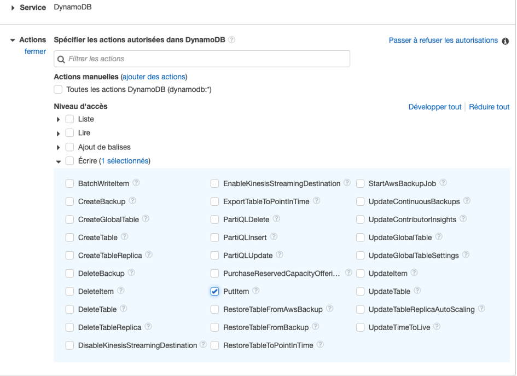Click Passer à refuser les autorisations
Viewport: 517px width, 376px height.
tap(443, 41)
